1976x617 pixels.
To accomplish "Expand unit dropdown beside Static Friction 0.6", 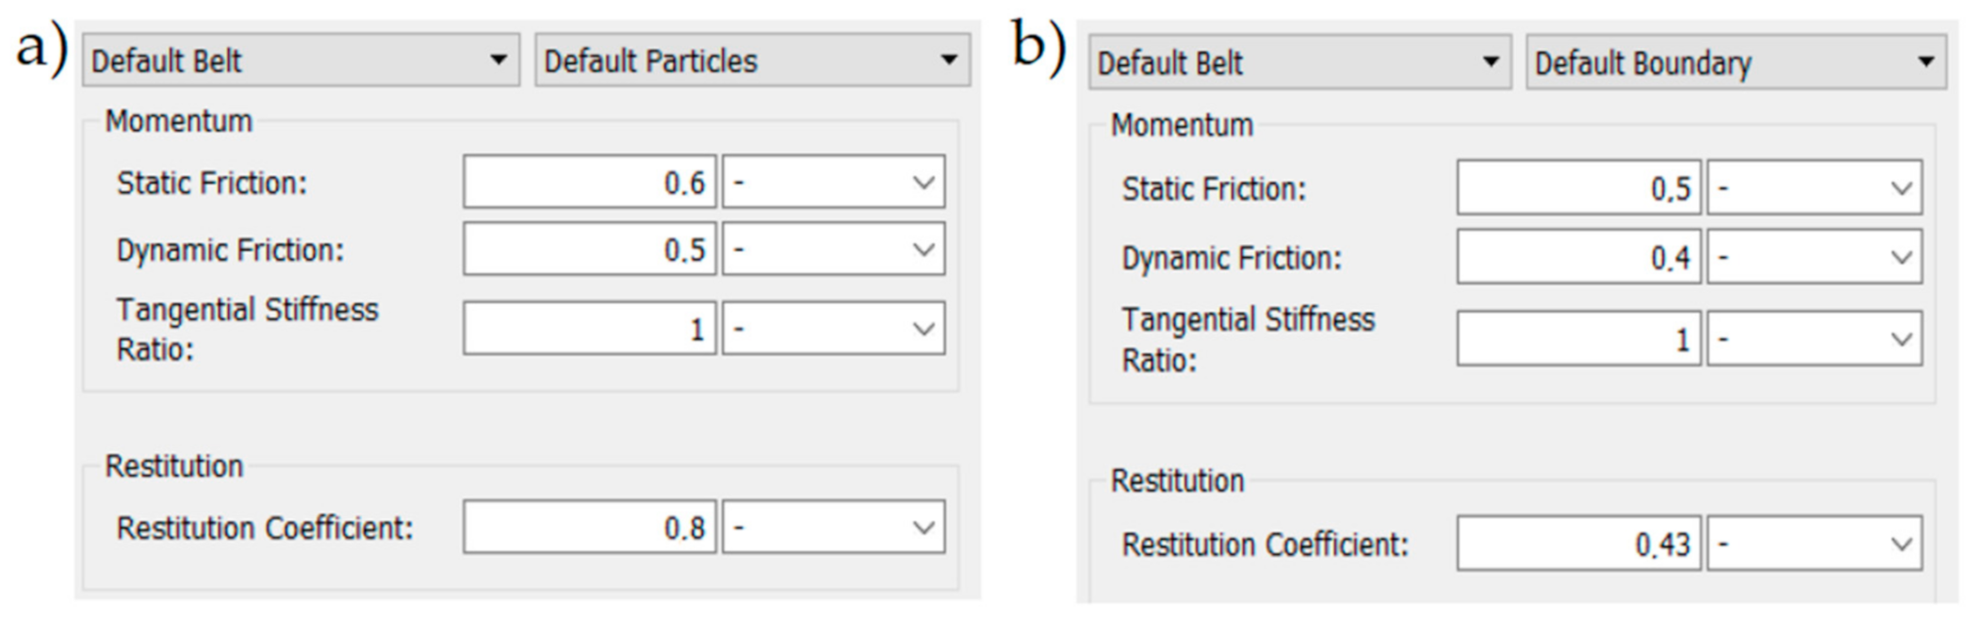I will pos(833,182).
